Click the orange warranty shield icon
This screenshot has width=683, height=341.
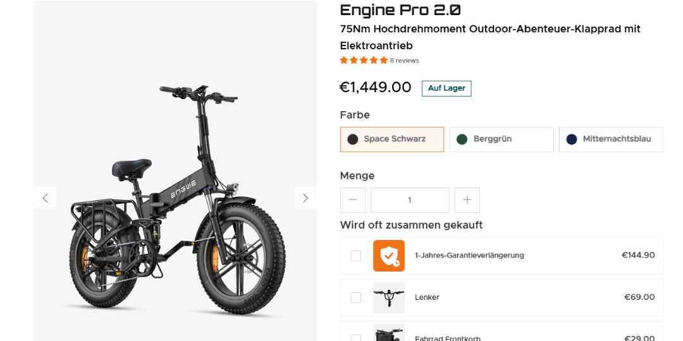pos(388,256)
